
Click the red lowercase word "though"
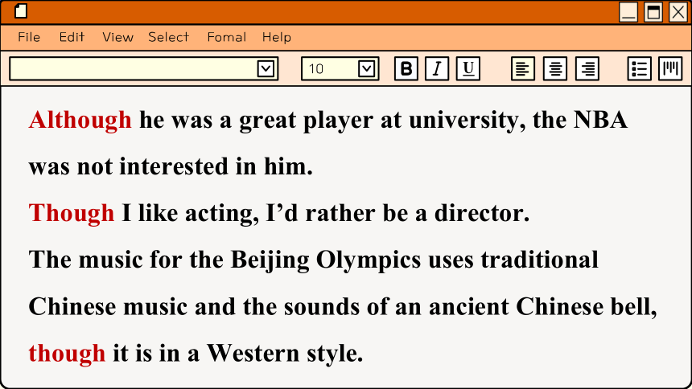point(67,354)
